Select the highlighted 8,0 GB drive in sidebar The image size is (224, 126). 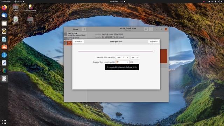point(68,43)
